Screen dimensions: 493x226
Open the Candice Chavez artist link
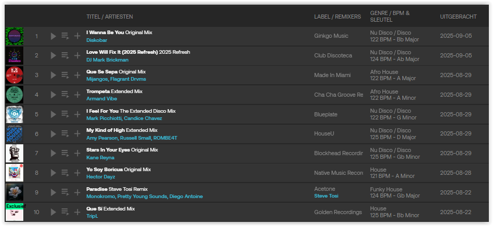click(x=143, y=118)
